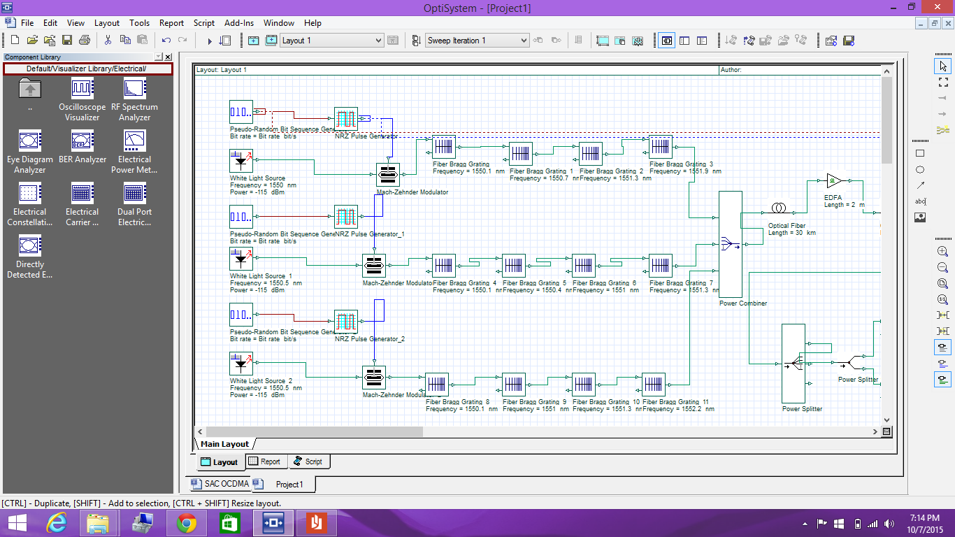Click the layout tool with dashed corner brackets
This screenshot has width=955, height=537.
click(x=942, y=82)
